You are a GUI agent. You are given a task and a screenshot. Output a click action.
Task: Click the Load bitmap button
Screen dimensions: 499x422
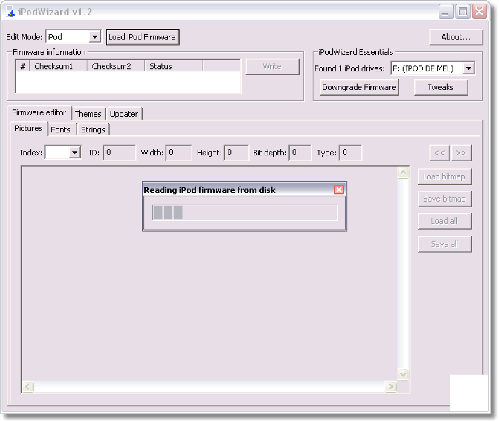[444, 177]
